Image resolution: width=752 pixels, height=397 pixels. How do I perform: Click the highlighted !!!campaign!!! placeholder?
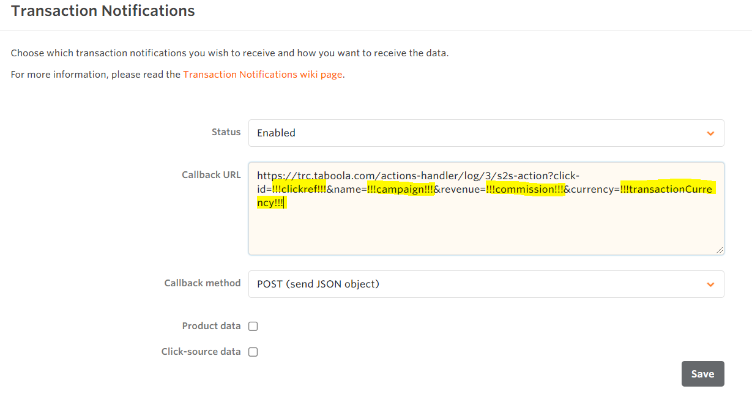coord(400,190)
